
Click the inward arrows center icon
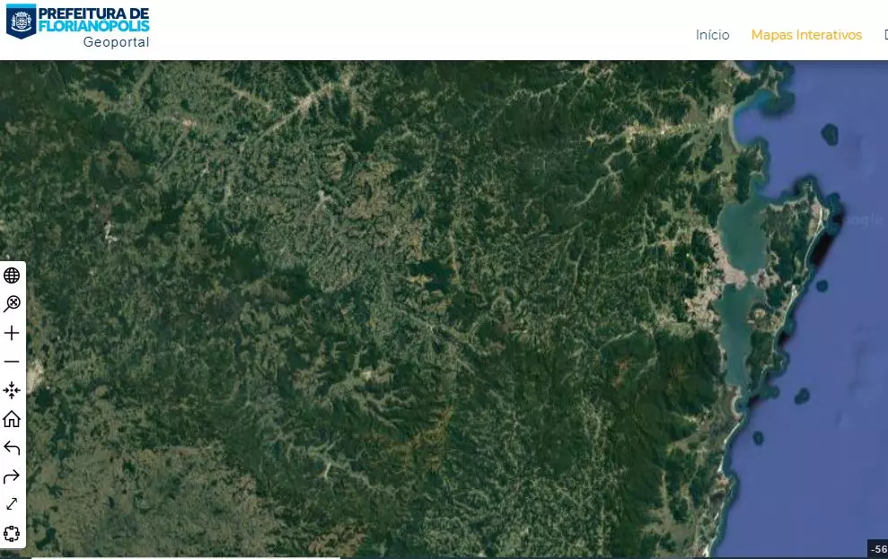pos(12,390)
